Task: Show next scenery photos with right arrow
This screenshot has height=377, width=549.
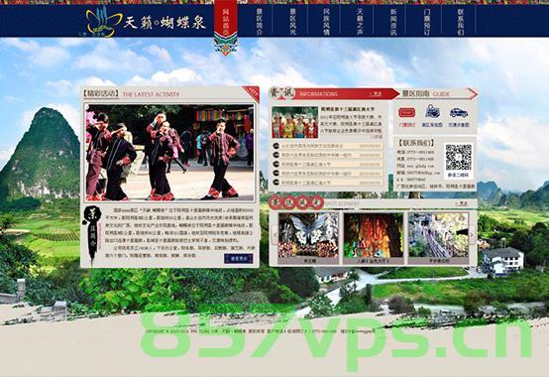Action: [x=472, y=235]
